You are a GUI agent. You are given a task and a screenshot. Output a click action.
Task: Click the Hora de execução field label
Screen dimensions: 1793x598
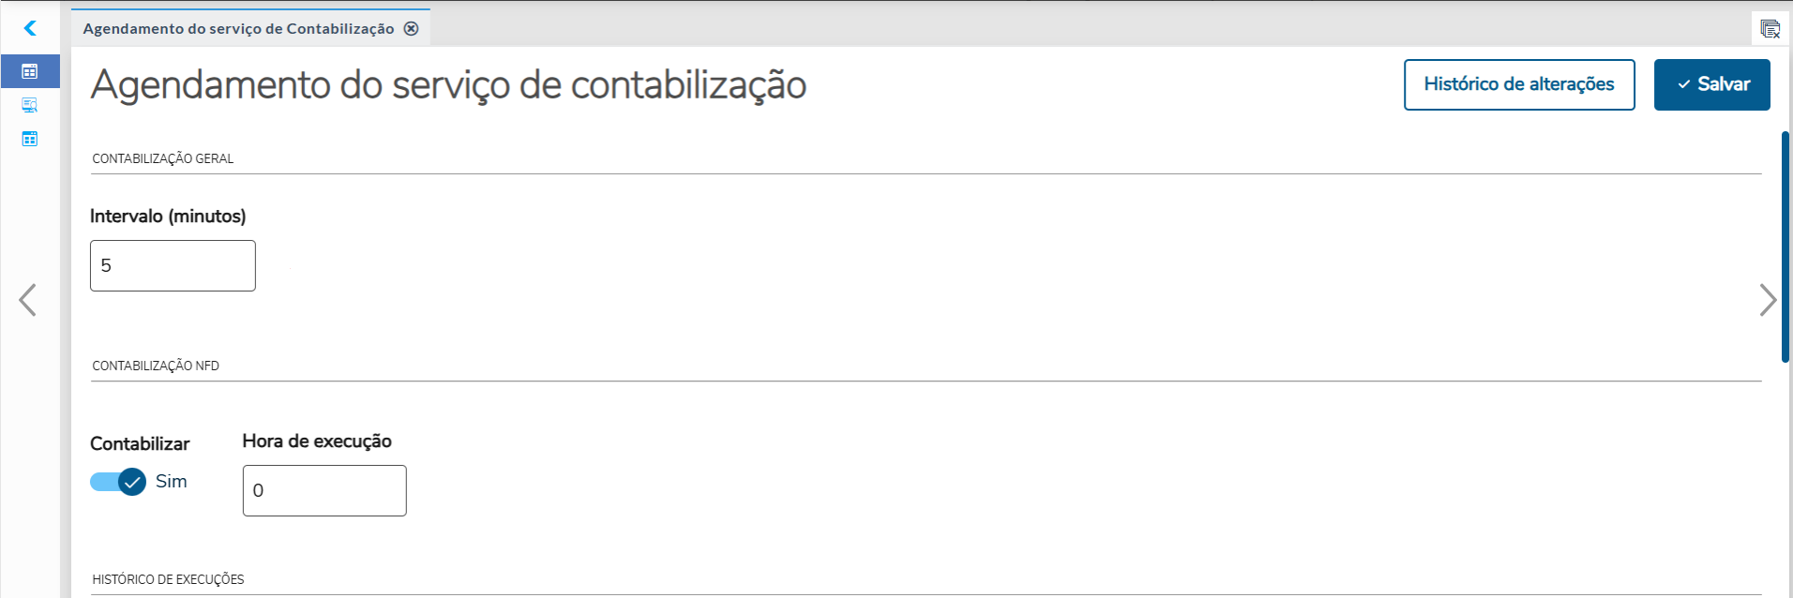pyautogui.click(x=317, y=441)
